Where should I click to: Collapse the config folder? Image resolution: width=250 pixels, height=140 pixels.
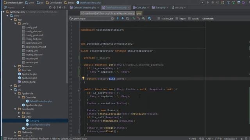click(15, 23)
